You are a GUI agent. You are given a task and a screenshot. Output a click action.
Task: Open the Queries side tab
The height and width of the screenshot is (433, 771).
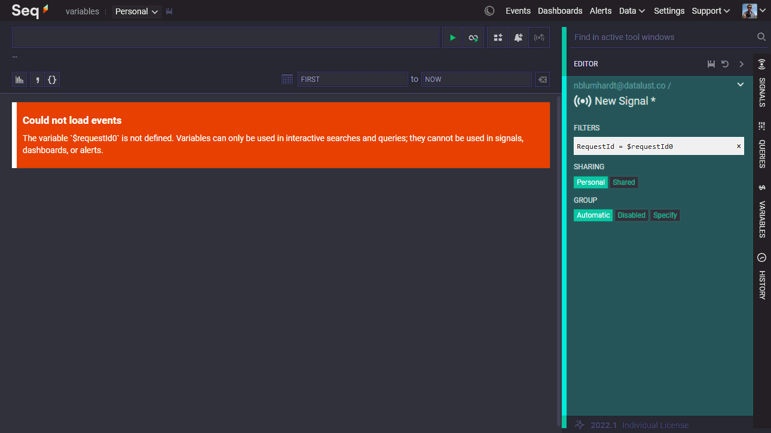[x=762, y=146]
